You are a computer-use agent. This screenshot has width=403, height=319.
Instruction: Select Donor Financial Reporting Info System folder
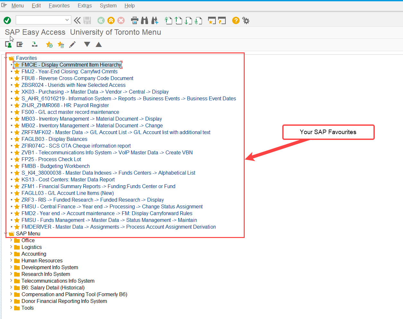tap(64, 301)
